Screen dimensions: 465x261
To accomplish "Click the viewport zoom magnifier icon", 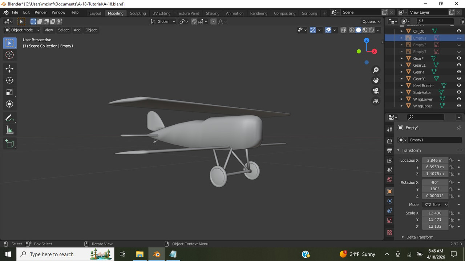I will tap(376, 70).
